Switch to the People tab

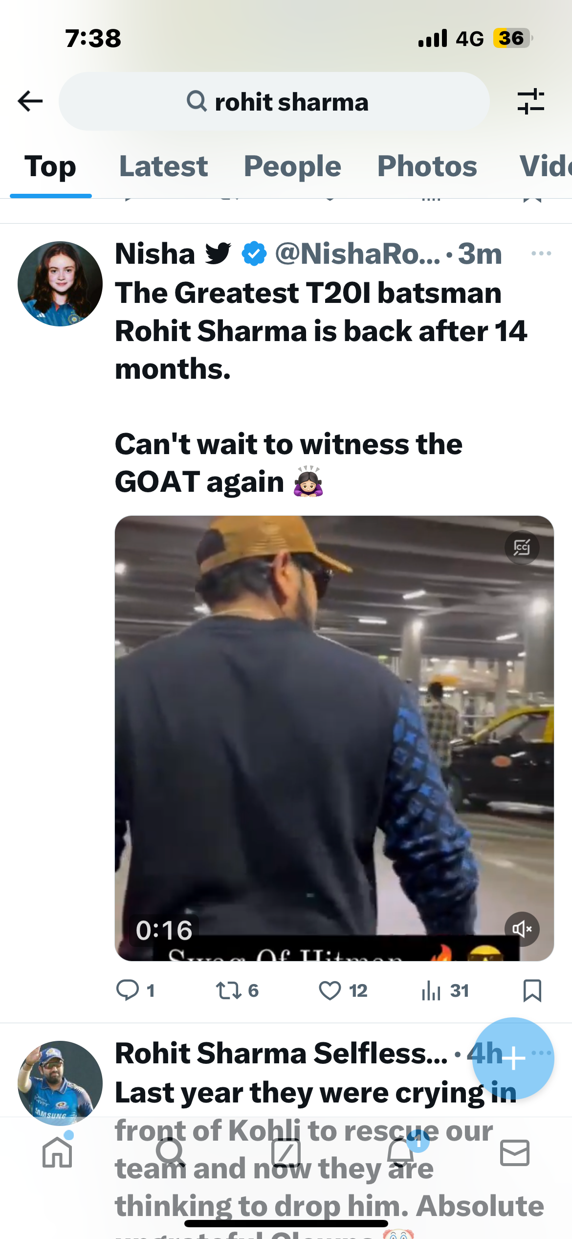coord(292,166)
